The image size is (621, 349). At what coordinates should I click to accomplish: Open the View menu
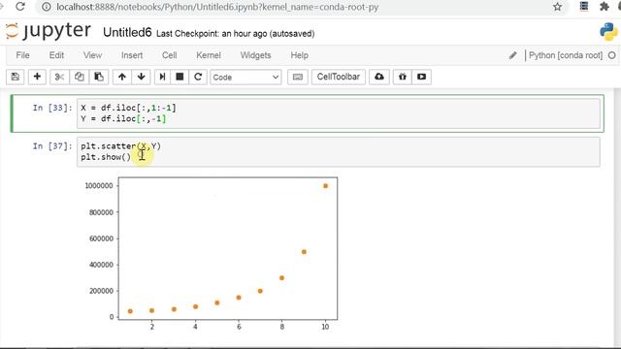(x=93, y=55)
